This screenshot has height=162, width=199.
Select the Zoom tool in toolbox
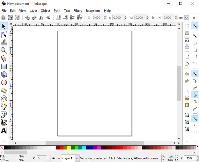4,50
